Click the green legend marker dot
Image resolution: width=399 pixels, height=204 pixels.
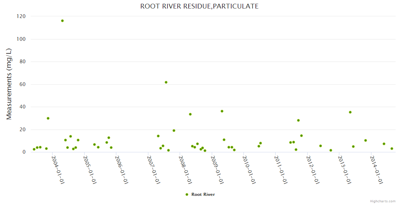[187, 194]
